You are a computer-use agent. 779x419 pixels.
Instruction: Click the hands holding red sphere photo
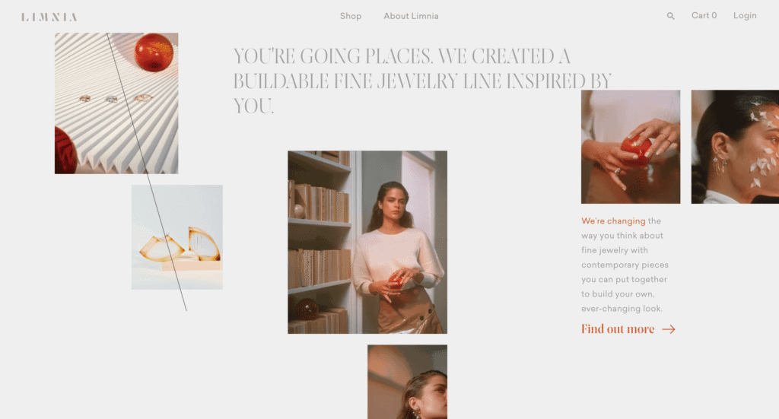coord(631,147)
